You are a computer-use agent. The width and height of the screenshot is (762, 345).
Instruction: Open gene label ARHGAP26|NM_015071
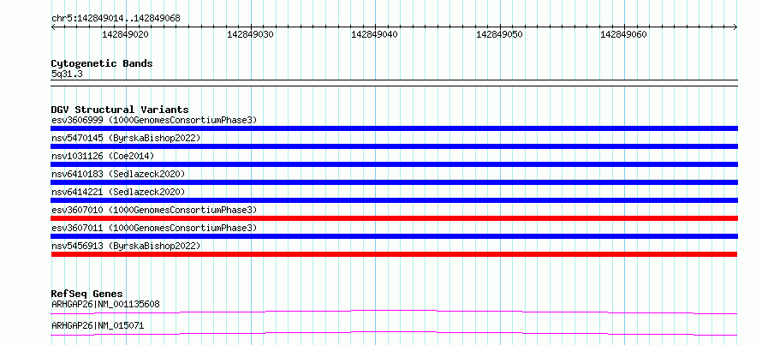coord(98,325)
